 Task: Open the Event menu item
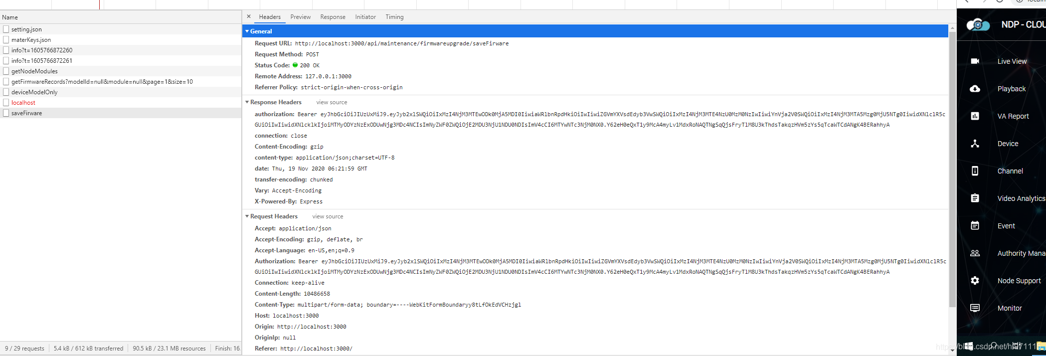click(x=1006, y=226)
